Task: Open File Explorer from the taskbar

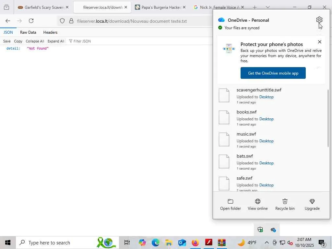Action: (169, 243)
